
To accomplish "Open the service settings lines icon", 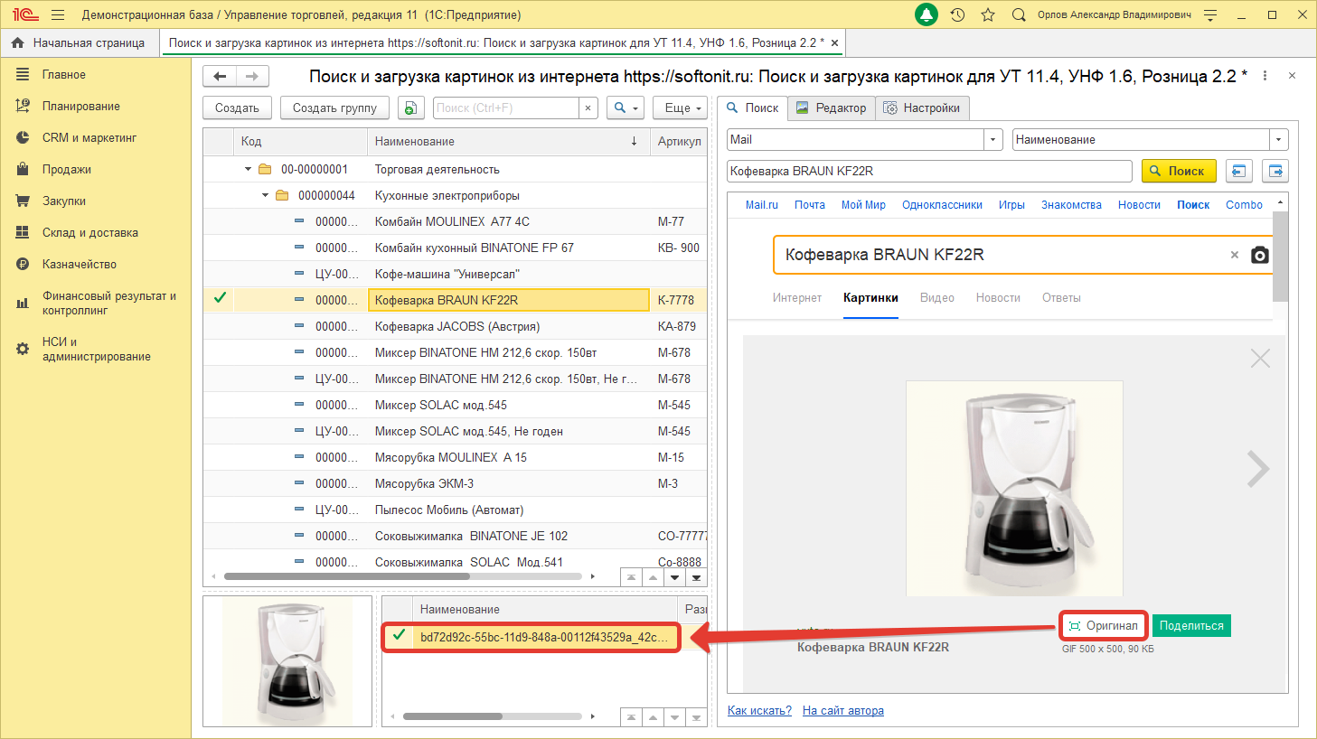I will (x=1210, y=14).
